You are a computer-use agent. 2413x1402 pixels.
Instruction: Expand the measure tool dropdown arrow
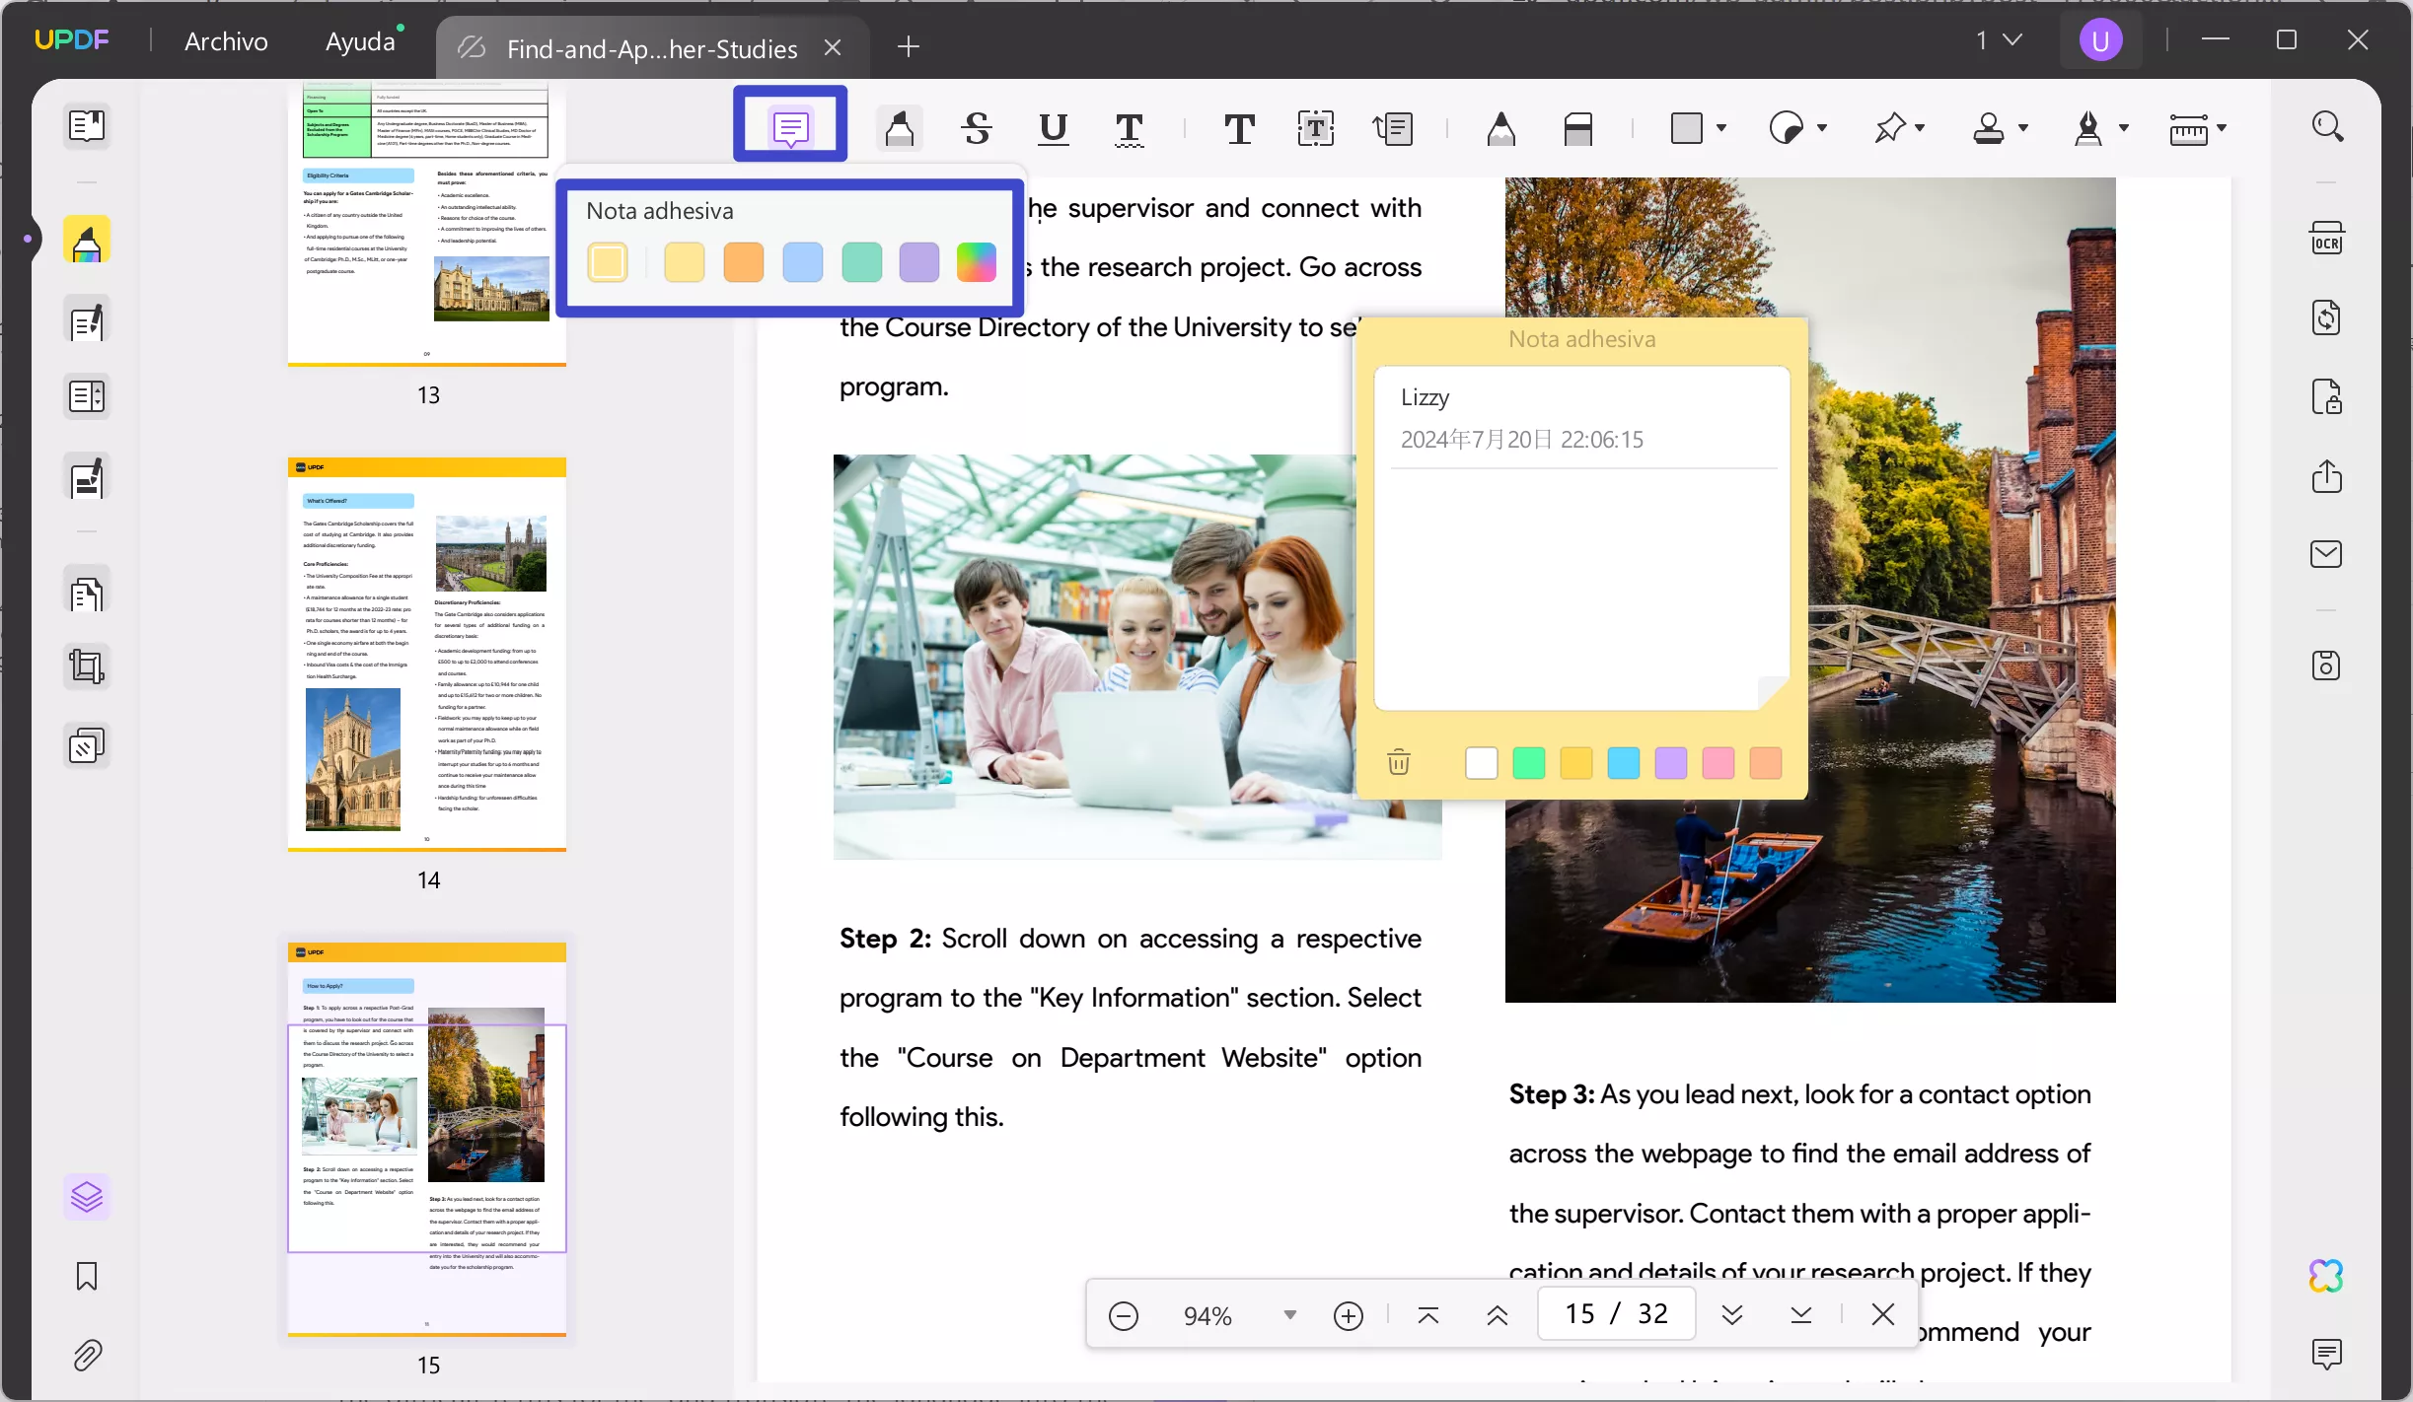point(2222,128)
